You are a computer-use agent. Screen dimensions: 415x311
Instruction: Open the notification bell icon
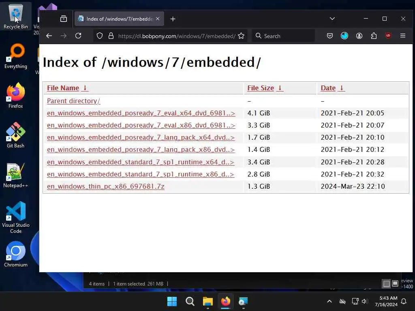404,301
